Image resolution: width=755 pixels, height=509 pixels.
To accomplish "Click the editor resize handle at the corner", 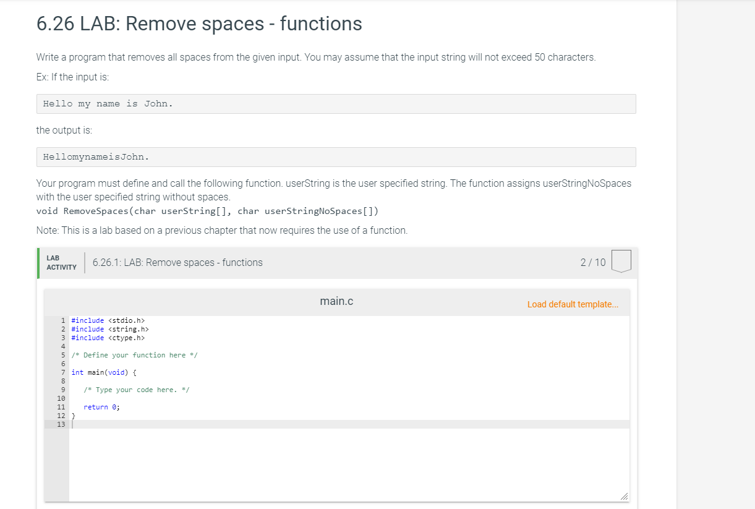I will coord(624,496).
